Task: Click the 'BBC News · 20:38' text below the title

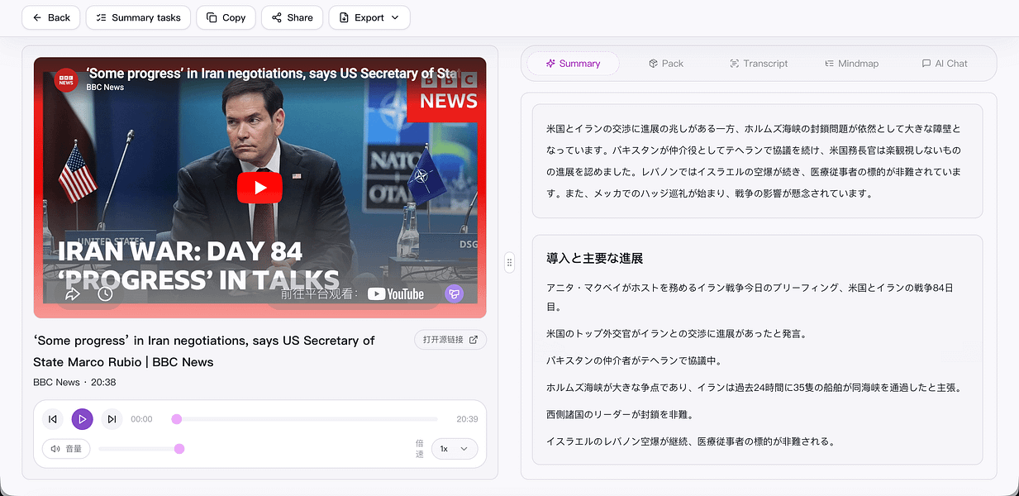Action: coord(74,383)
